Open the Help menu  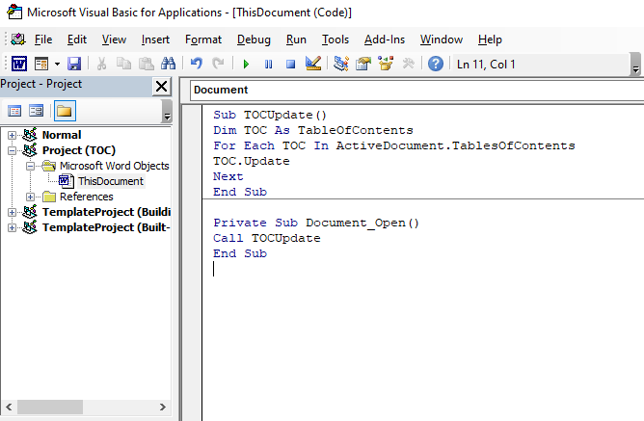(x=490, y=39)
